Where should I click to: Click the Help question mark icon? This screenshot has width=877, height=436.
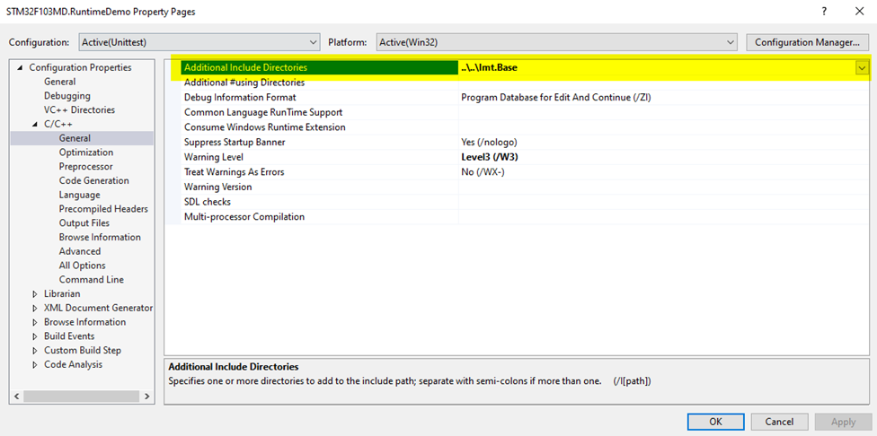[x=824, y=11]
